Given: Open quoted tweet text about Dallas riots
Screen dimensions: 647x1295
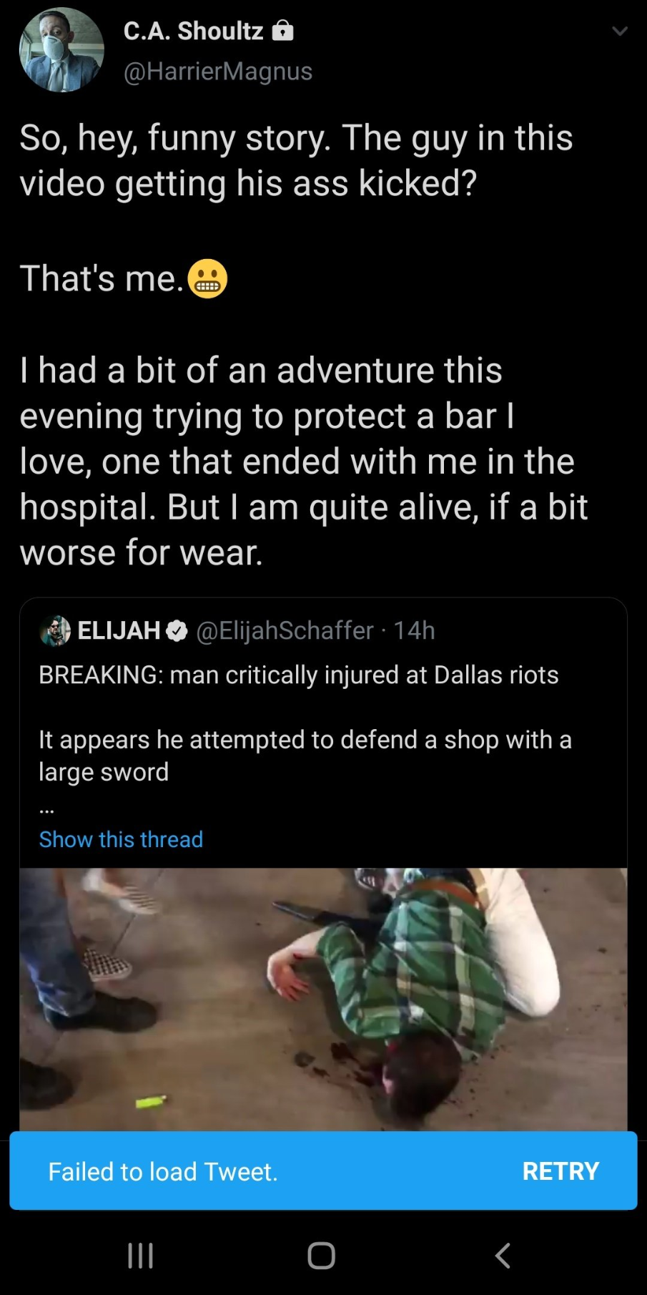Looking at the screenshot, I should point(299,675).
